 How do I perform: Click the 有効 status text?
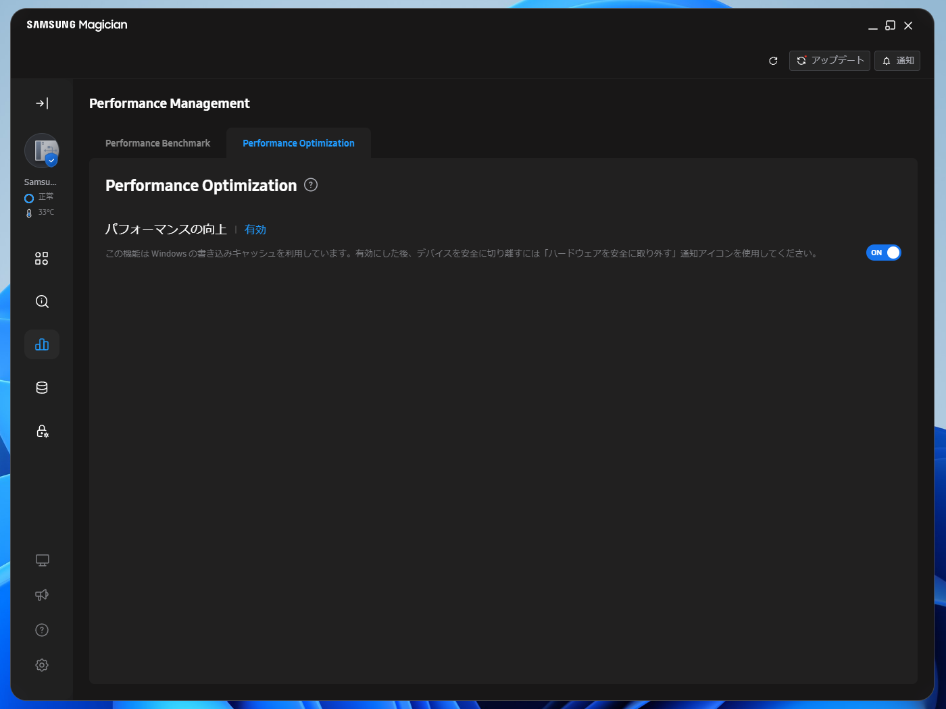(x=255, y=230)
